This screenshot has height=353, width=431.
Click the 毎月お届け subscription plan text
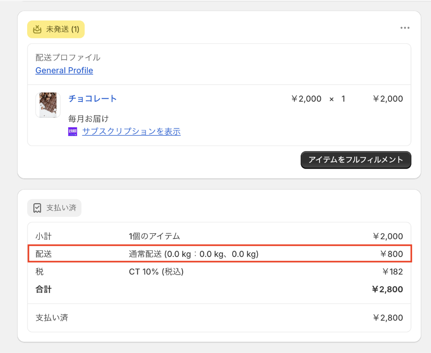coord(89,119)
